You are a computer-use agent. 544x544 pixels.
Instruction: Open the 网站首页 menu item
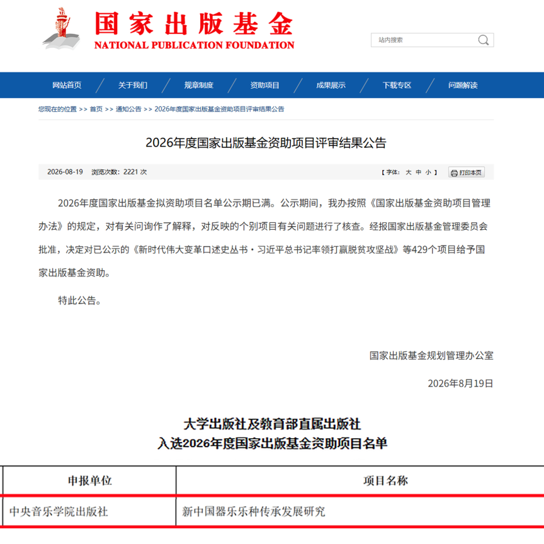pos(67,86)
